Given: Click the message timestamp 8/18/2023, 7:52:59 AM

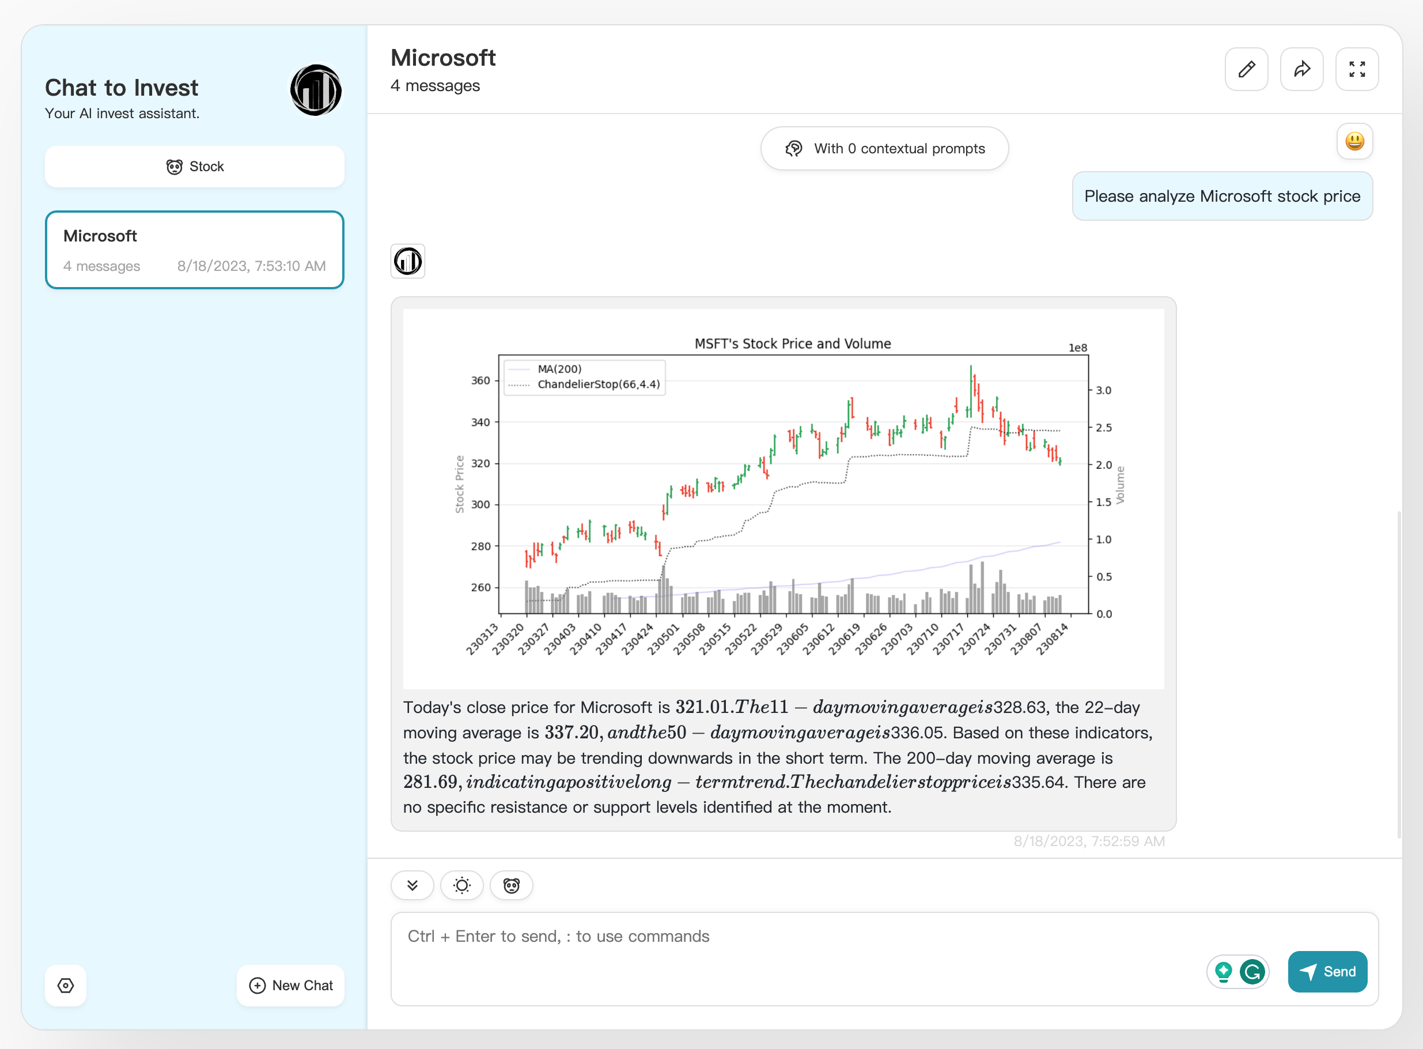Looking at the screenshot, I should (x=1089, y=842).
